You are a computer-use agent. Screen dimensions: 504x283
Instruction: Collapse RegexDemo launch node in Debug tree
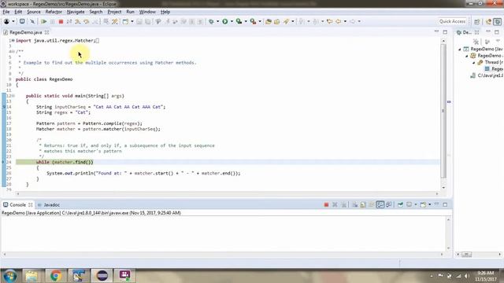tap(460, 50)
